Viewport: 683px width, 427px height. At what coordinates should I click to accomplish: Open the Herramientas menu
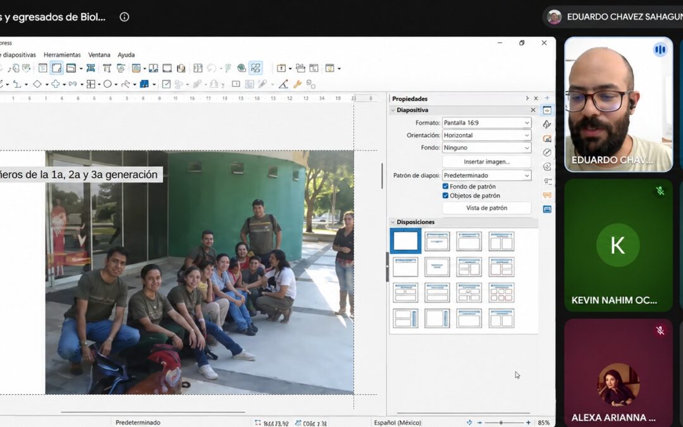[x=62, y=55]
